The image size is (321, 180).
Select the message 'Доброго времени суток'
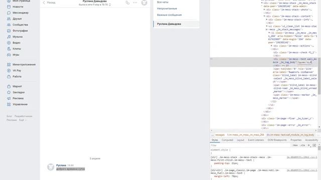(x=70, y=169)
